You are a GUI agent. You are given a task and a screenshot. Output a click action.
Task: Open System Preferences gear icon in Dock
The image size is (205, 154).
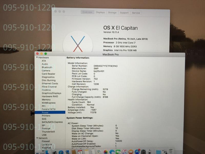tap(143, 152)
